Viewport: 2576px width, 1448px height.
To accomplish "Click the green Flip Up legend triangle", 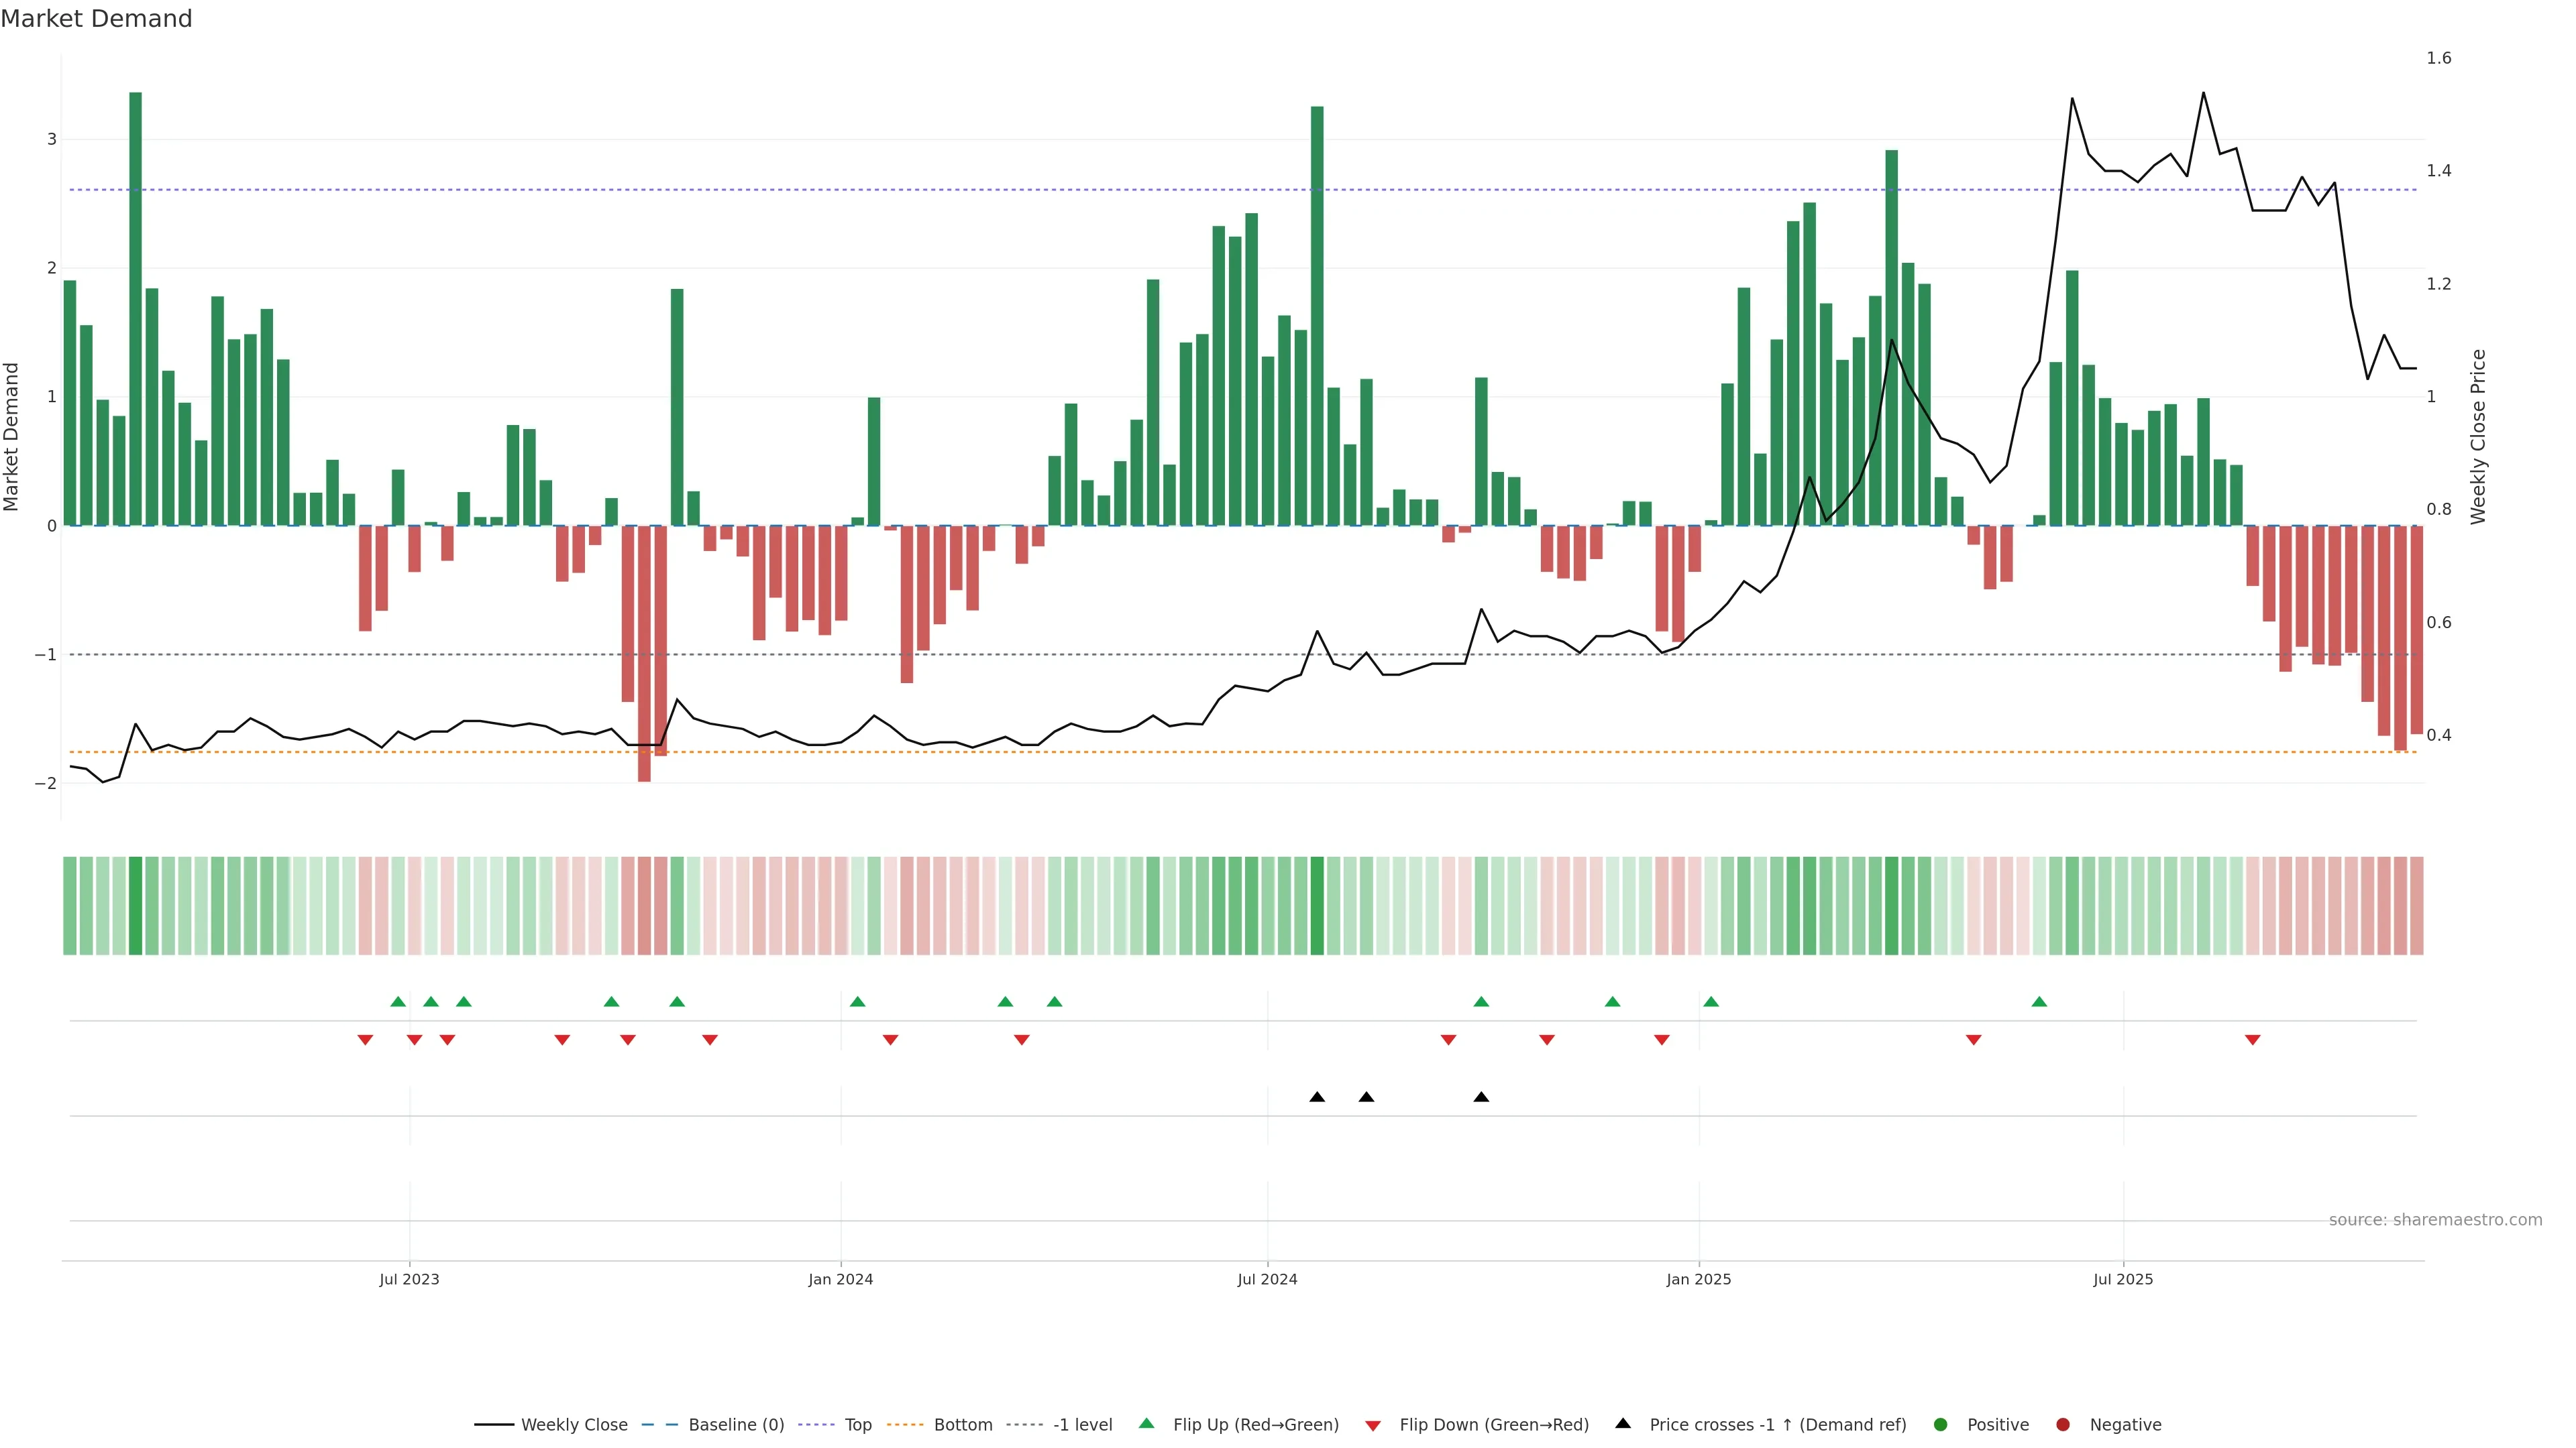I will pyautogui.click(x=1147, y=1424).
